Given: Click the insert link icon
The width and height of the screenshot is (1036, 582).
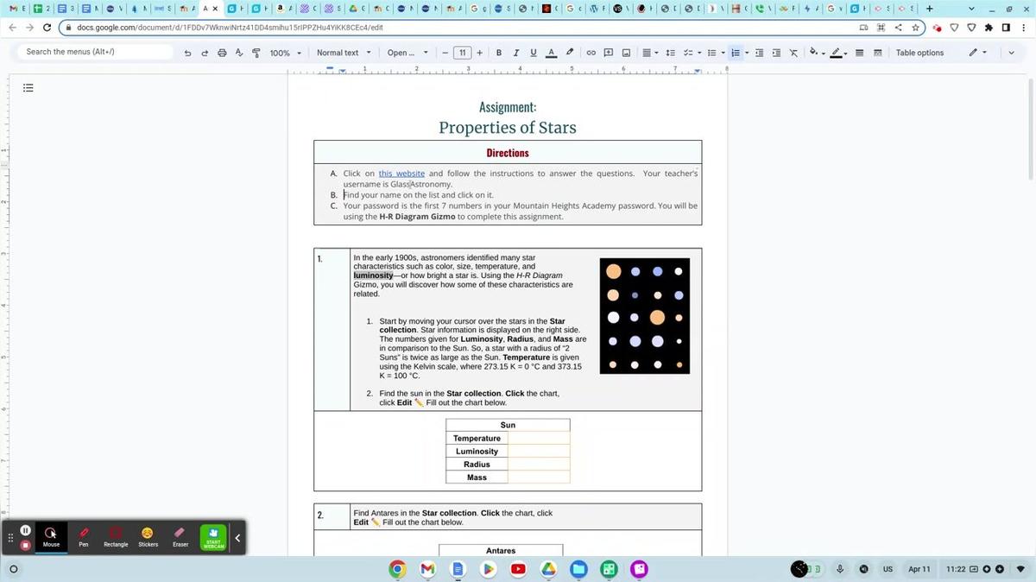Looking at the screenshot, I should click(591, 53).
